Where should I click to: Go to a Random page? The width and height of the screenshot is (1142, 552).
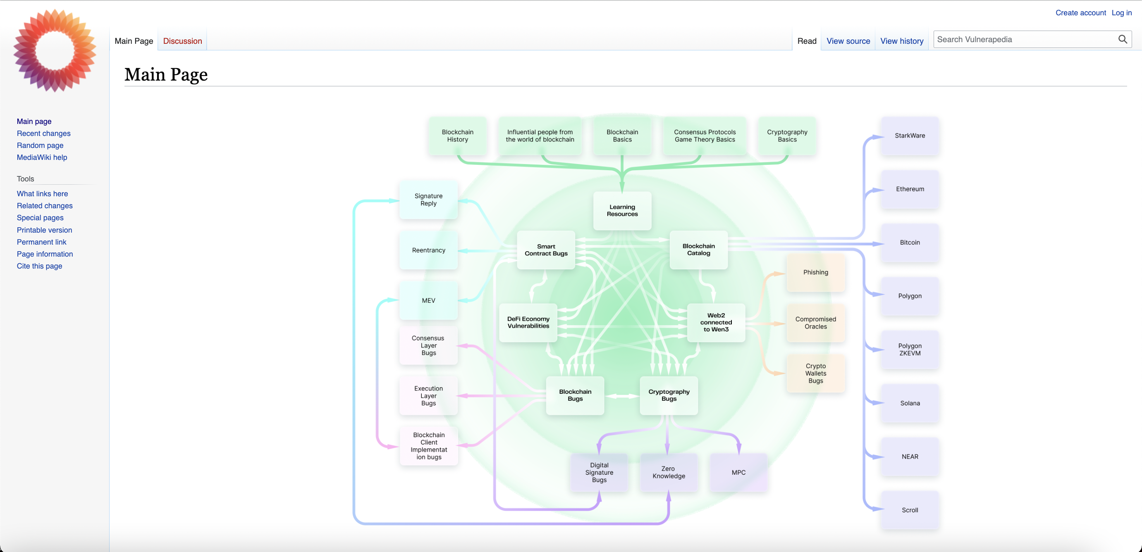point(40,145)
